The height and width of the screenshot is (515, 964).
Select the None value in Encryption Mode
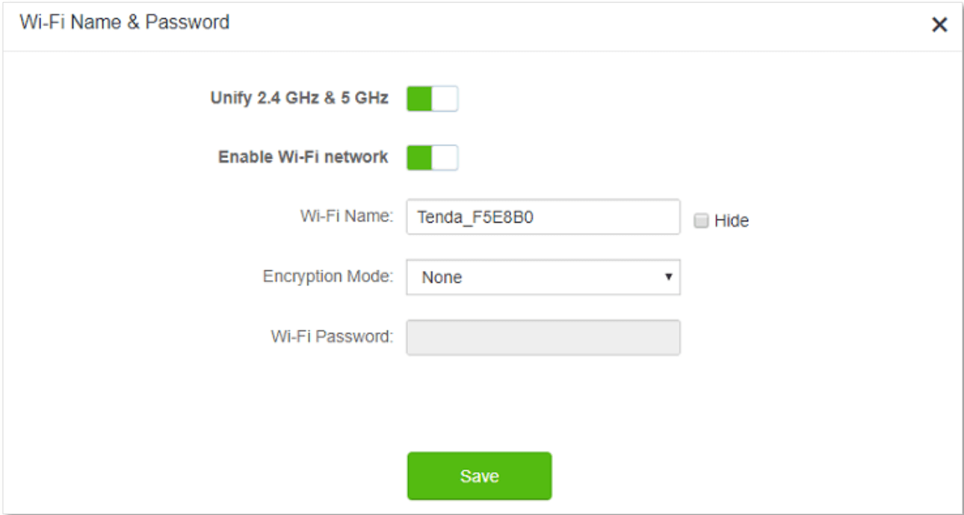pos(442,278)
